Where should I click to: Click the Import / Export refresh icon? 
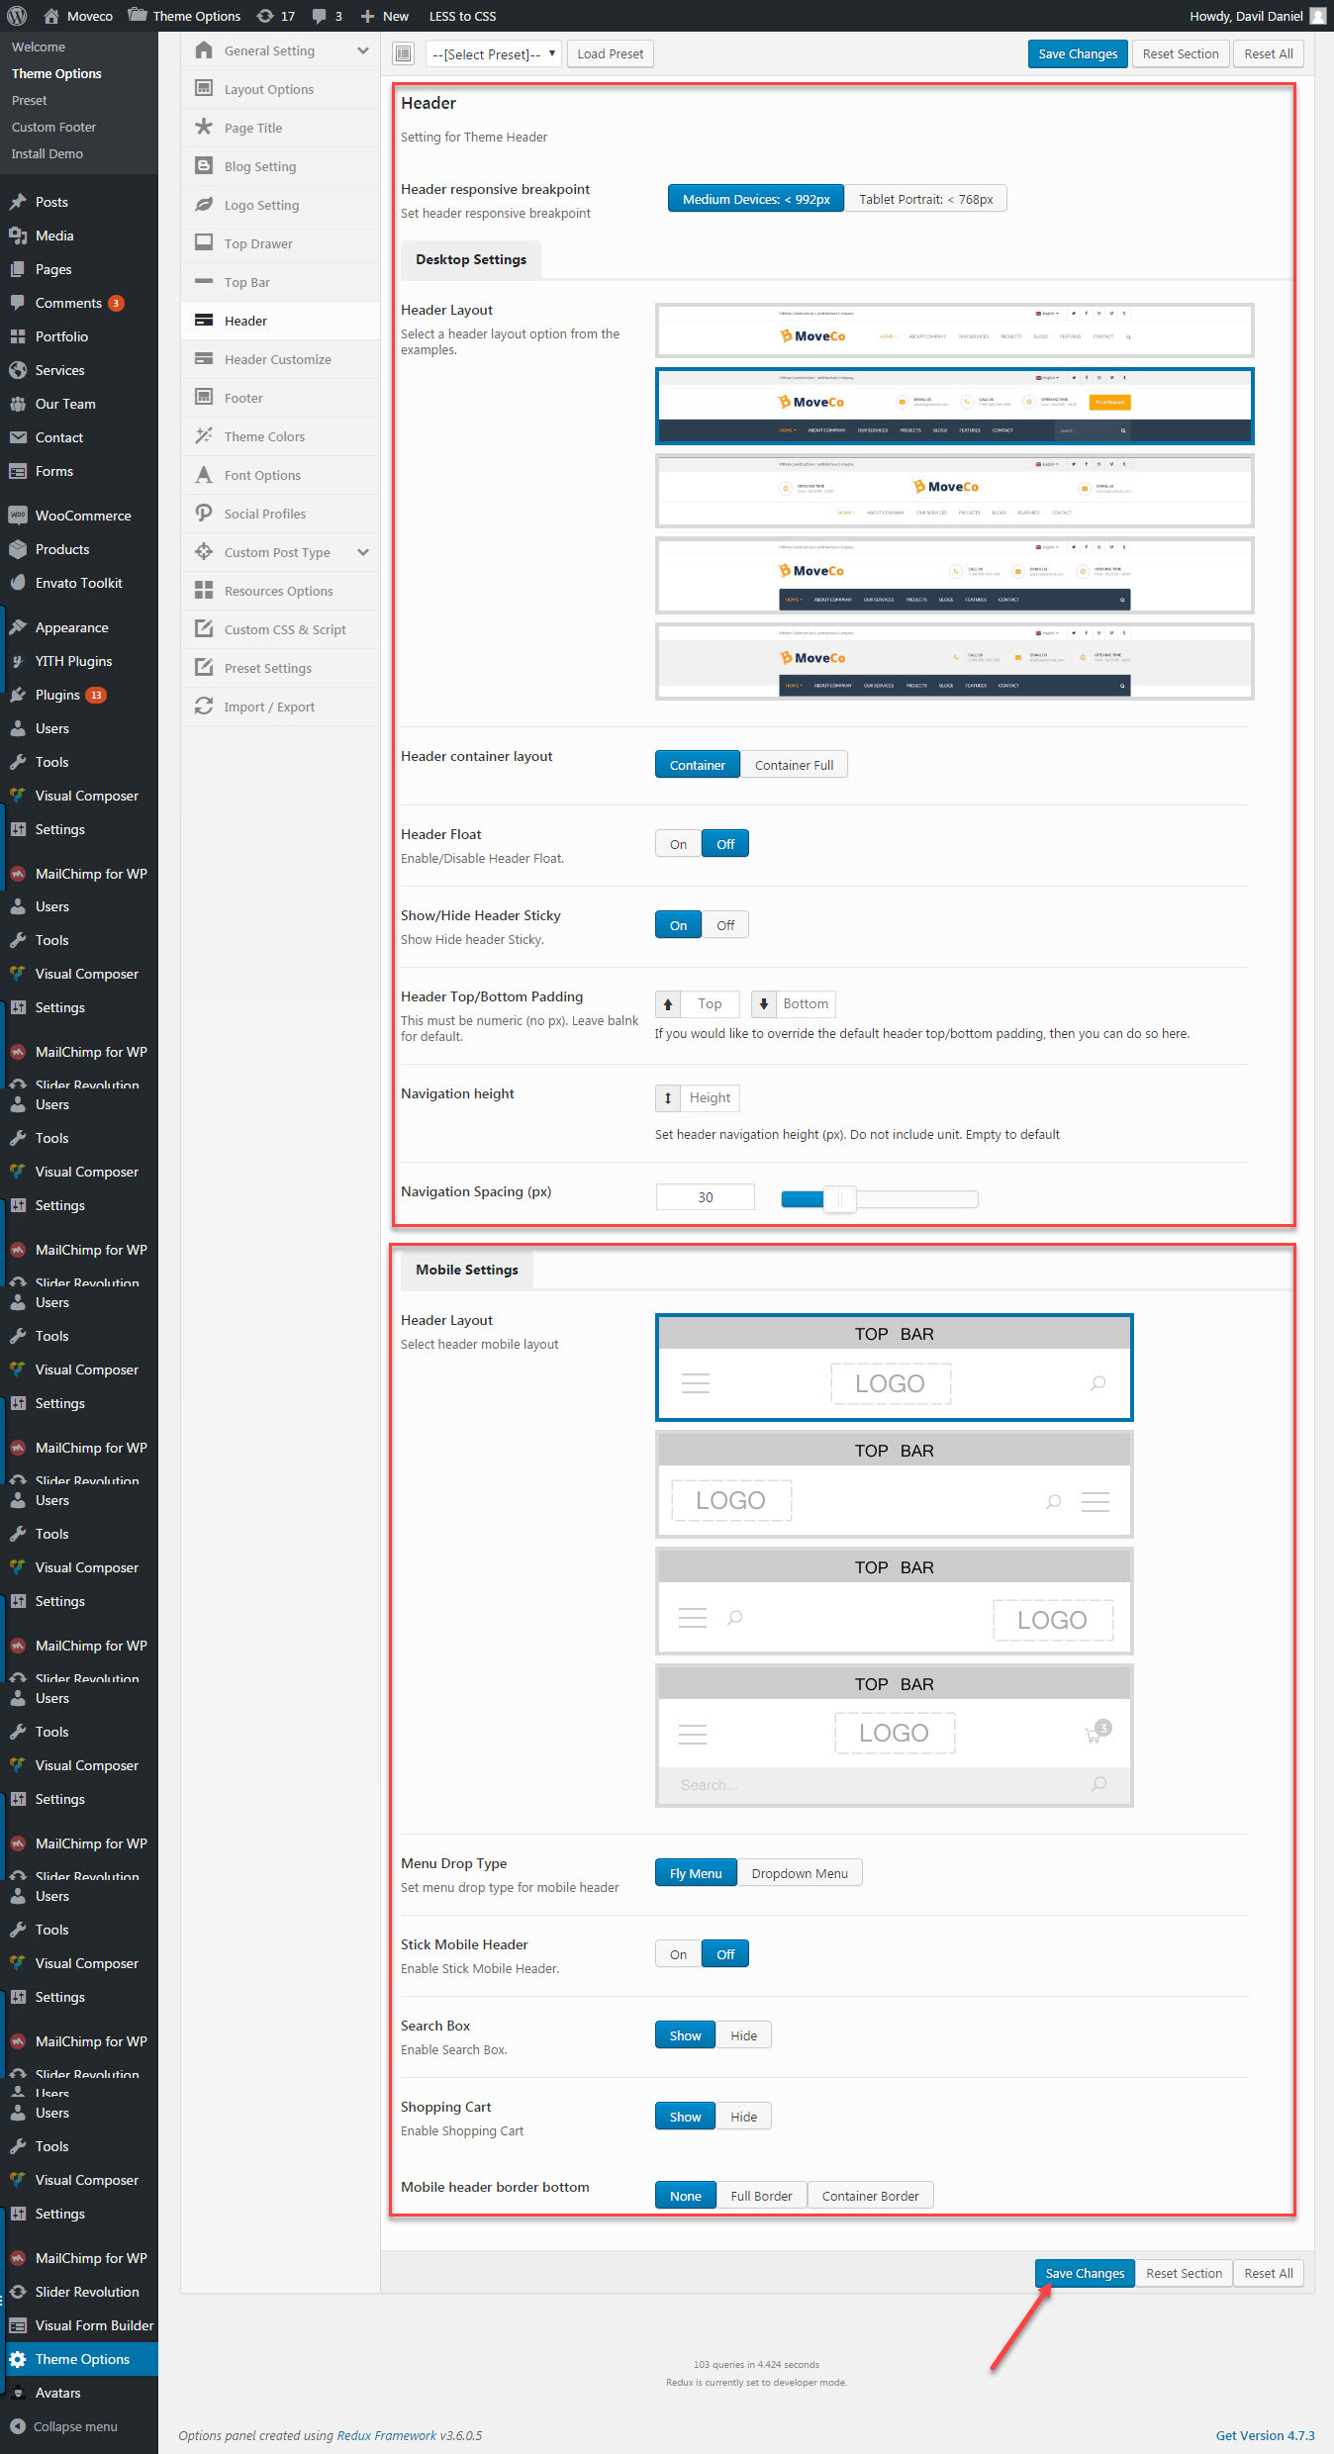pos(204,706)
